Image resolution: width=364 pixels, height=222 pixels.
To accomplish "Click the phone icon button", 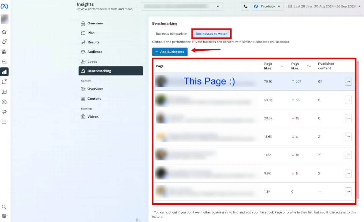I will point(246,6).
